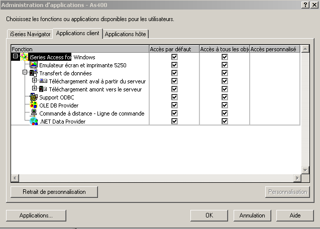Click the Support ODBC icon
Viewport: 320px width, 229px height.
(34, 97)
